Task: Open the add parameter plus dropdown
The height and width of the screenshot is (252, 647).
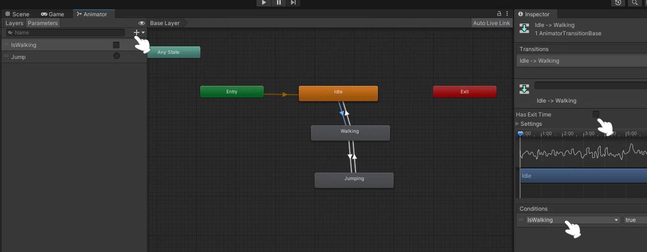Action: pos(139,32)
